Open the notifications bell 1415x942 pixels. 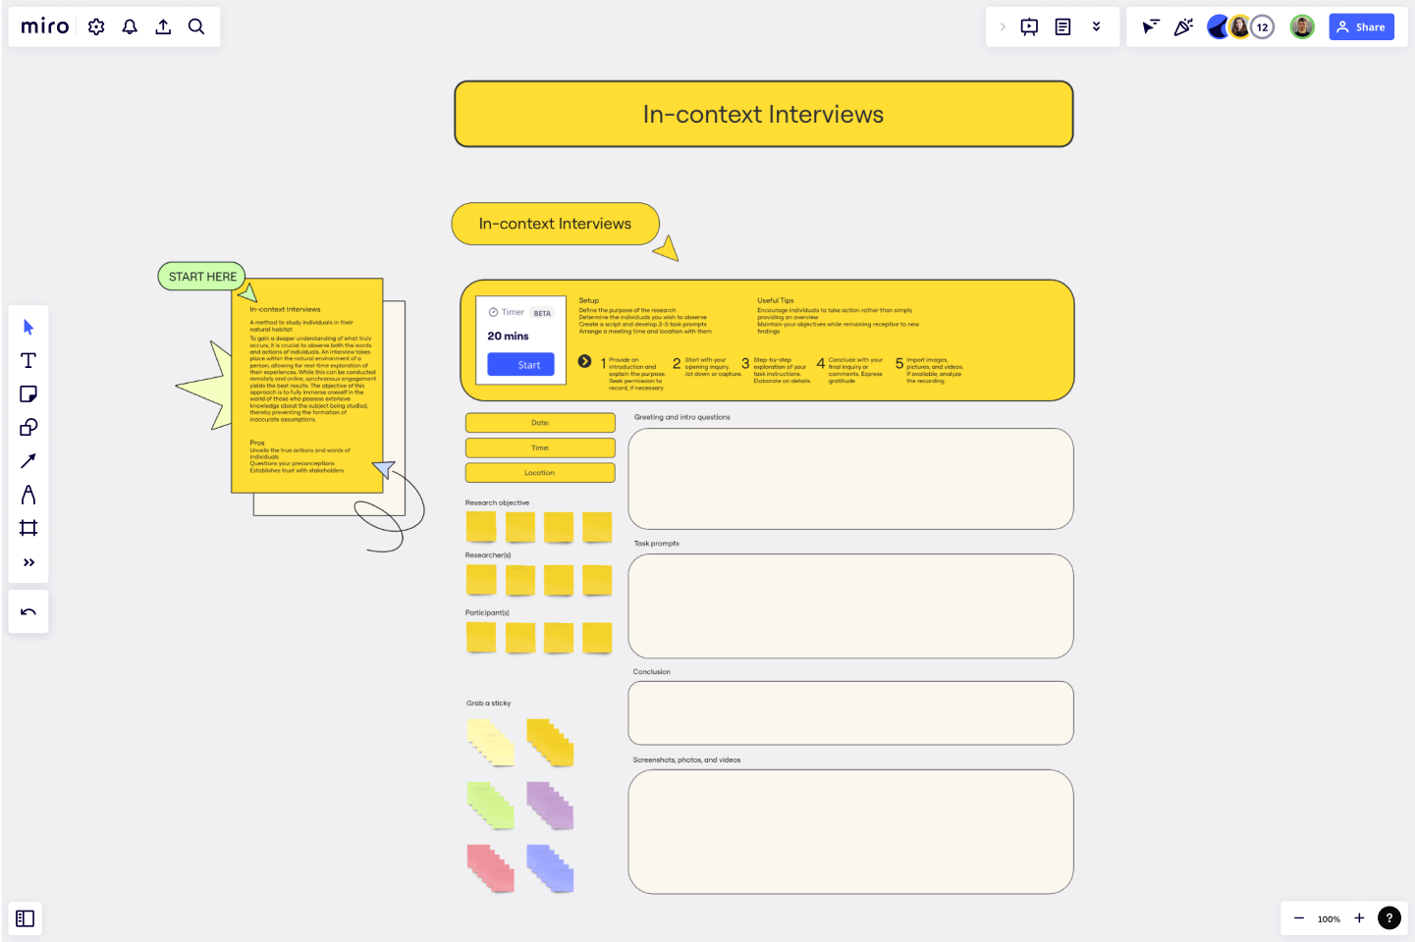129,26
